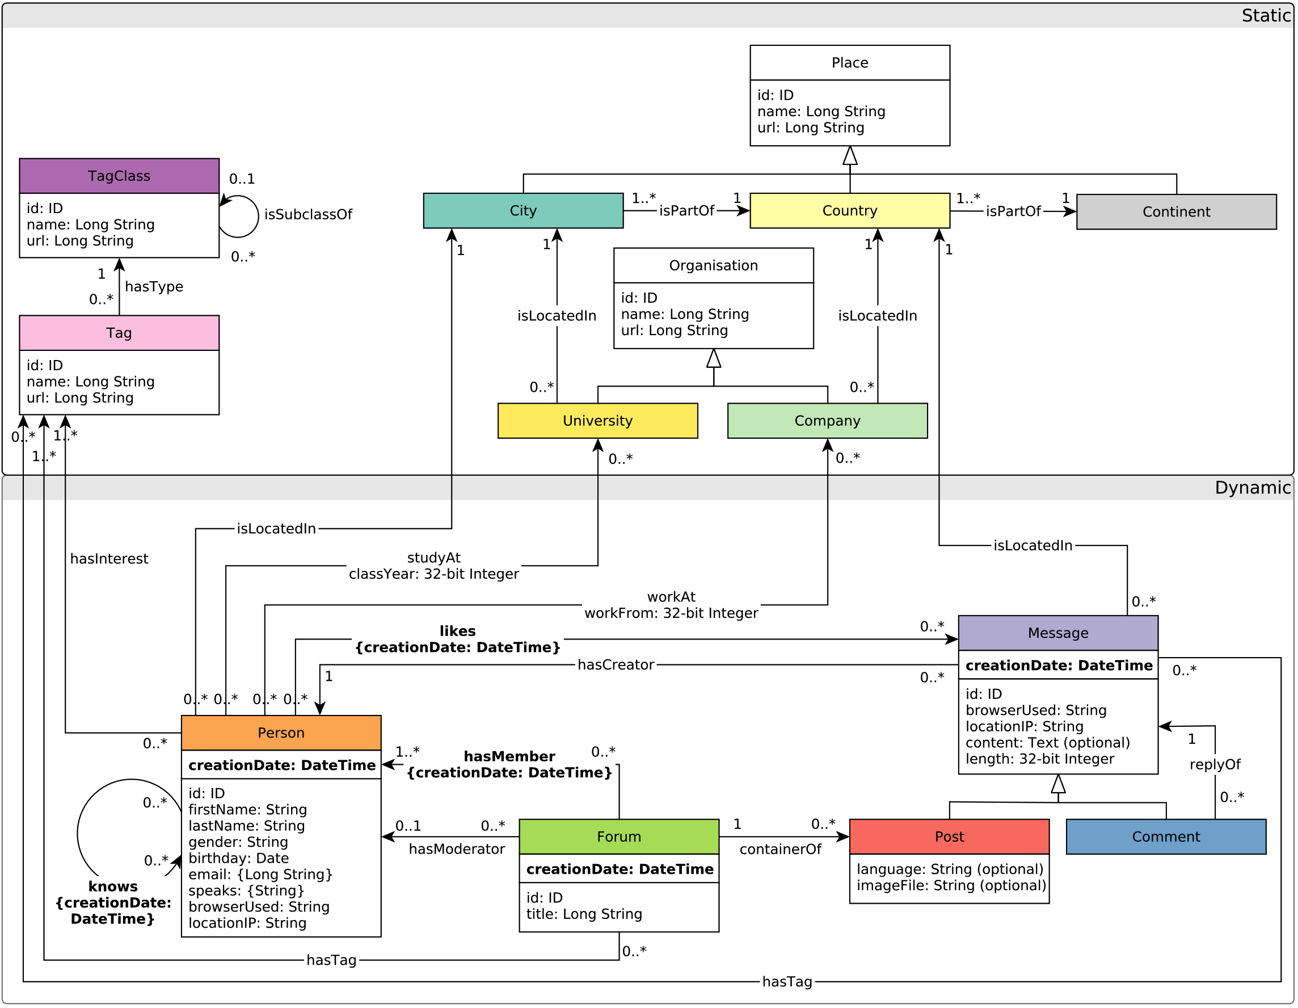Select the Dynamic section header label
This screenshot has height=1008, width=1298.
[1252, 488]
